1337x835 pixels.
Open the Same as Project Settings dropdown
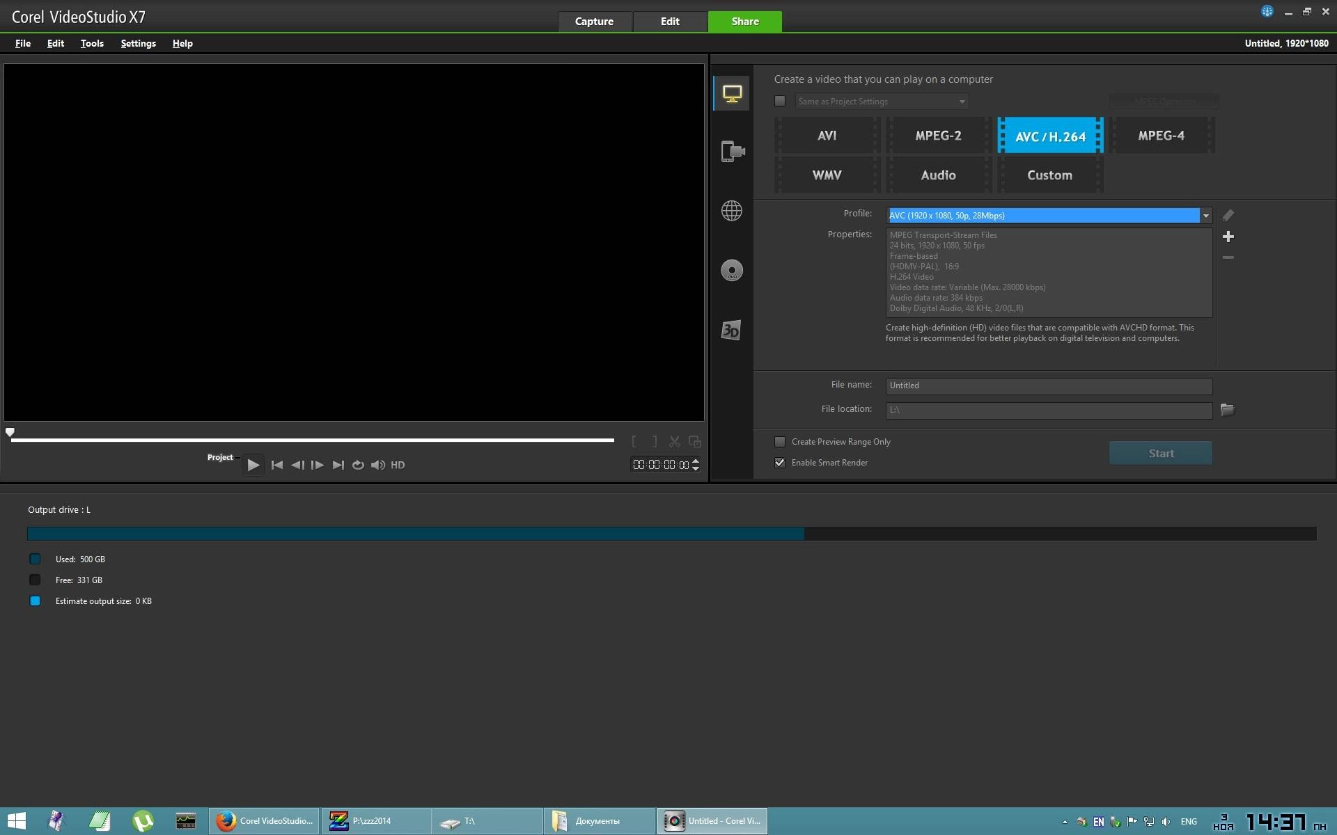pyautogui.click(x=882, y=102)
